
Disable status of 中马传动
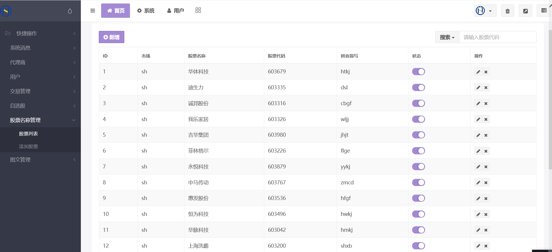pos(418,183)
